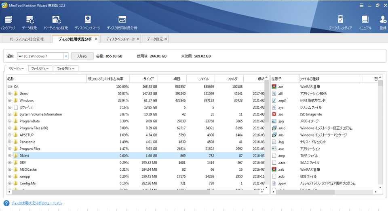Select the MSOCache folder row
The width and height of the screenshot is (388, 211).
pos(136,170)
